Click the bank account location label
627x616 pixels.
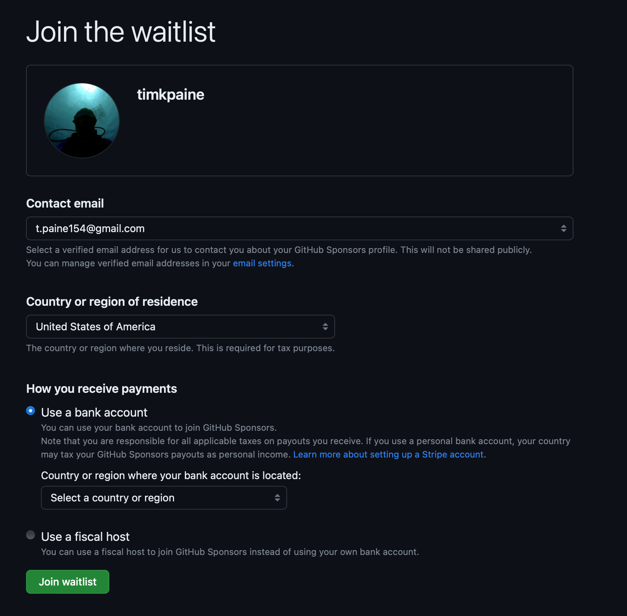(x=171, y=475)
